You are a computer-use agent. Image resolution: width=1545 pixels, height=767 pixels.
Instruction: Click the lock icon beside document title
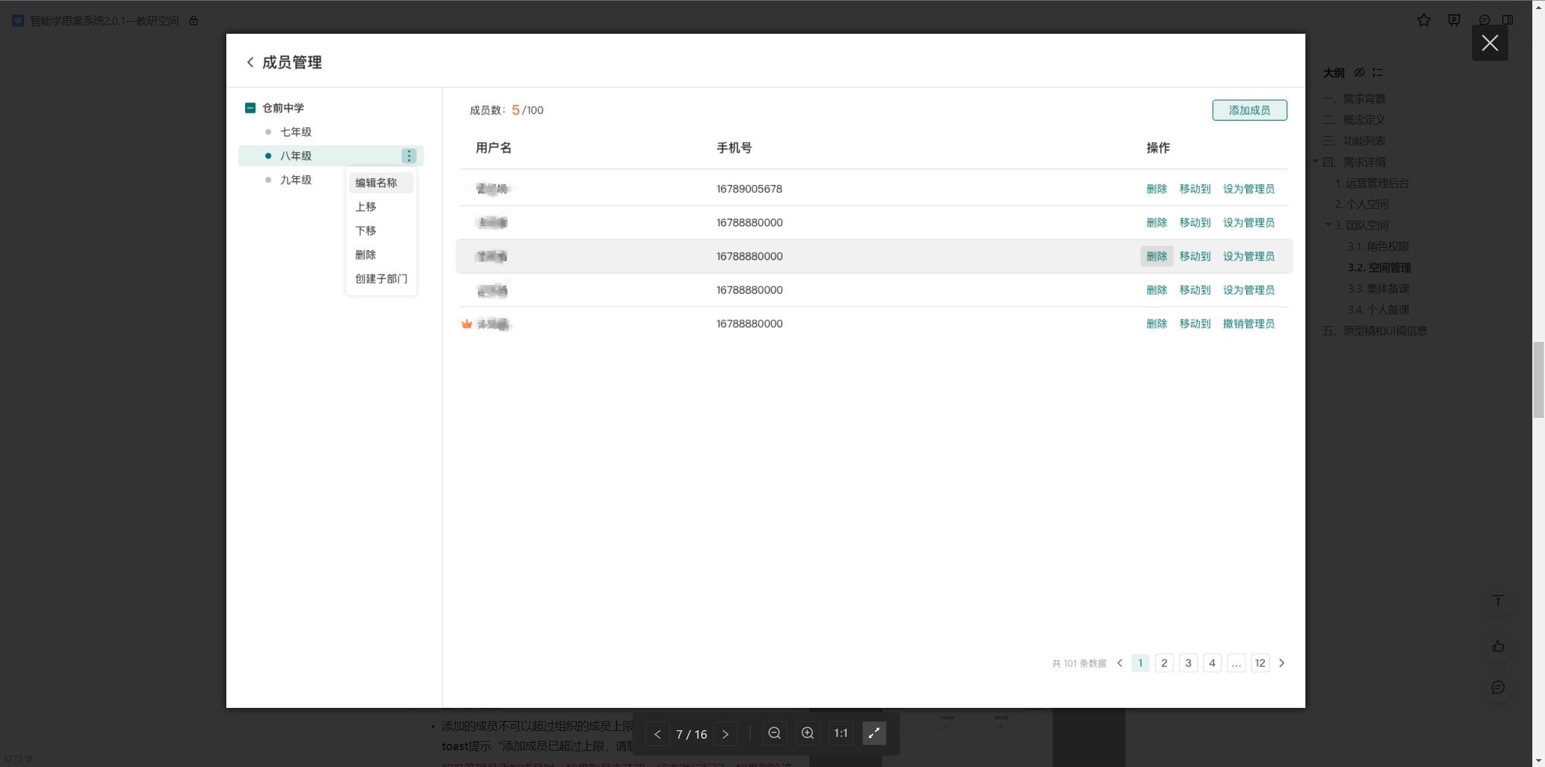coord(193,21)
